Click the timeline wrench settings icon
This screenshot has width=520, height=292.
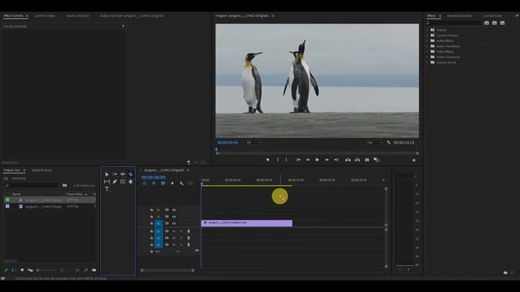pyautogui.click(x=181, y=183)
